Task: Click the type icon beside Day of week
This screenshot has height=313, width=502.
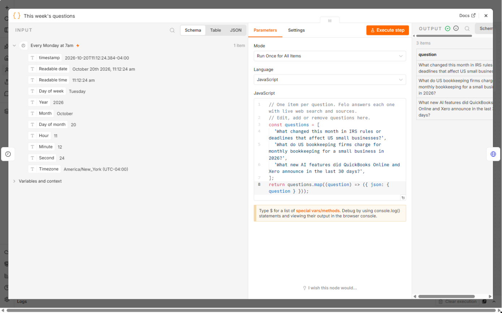Action: 33,91
